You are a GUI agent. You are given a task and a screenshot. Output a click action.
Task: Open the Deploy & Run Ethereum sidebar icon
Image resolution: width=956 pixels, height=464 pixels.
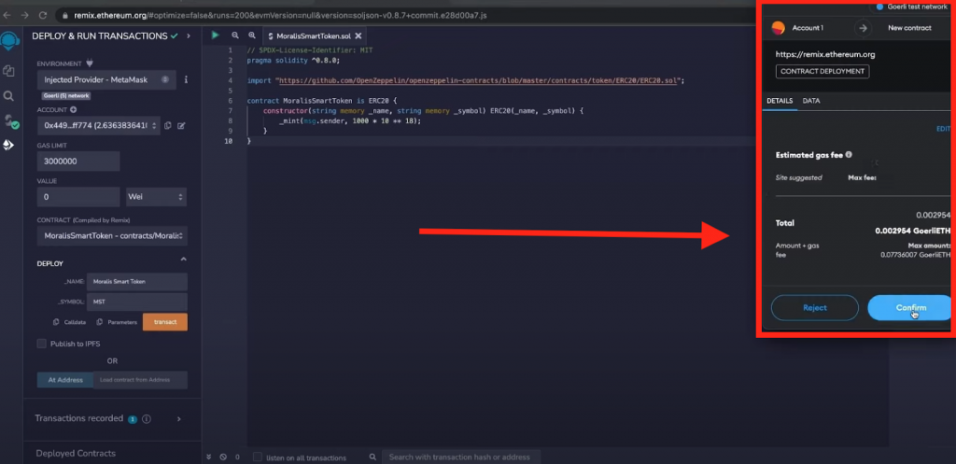coord(8,145)
